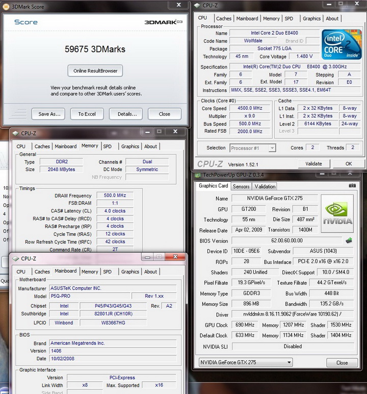This screenshot has height=394, width=367.
Task: Click the GPU-Z screenshot camera icon
Action: pyautogui.click(x=352, y=185)
